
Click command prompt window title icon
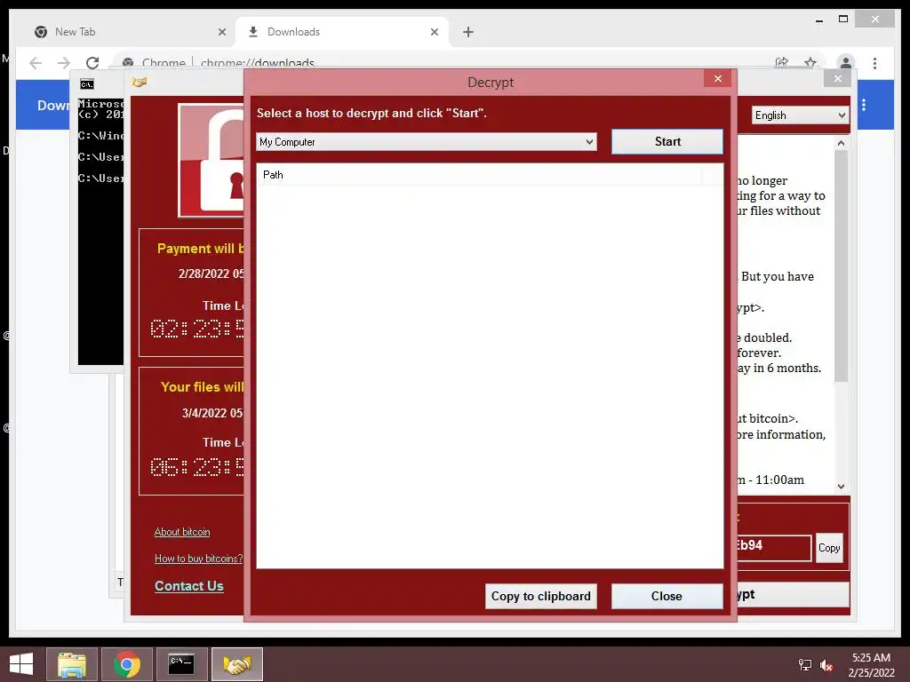pyautogui.click(x=86, y=84)
